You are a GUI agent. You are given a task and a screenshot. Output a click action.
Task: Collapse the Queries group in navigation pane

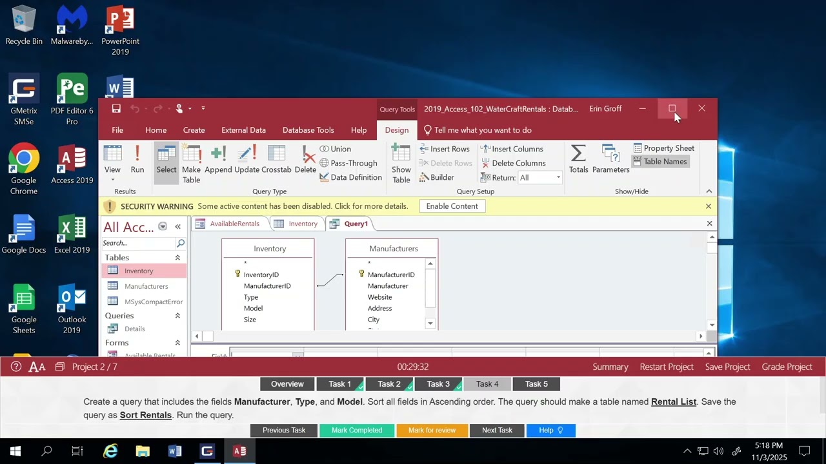pos(177,316)
